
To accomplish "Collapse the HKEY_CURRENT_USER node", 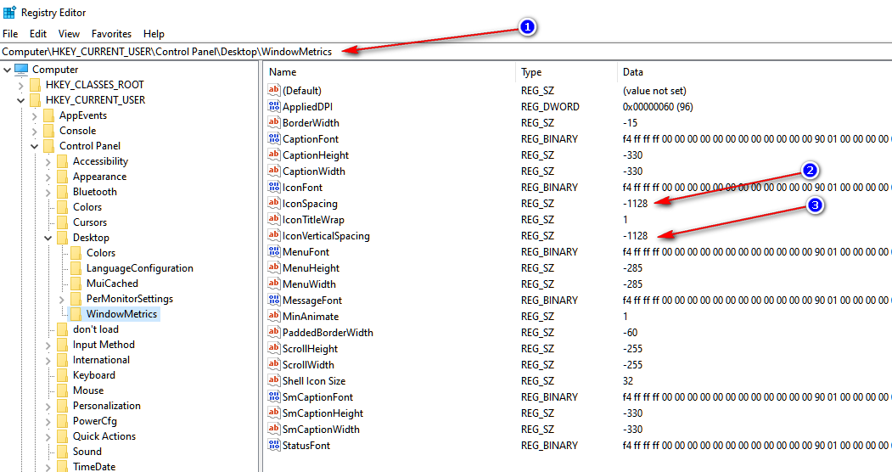I will [21, 100].
